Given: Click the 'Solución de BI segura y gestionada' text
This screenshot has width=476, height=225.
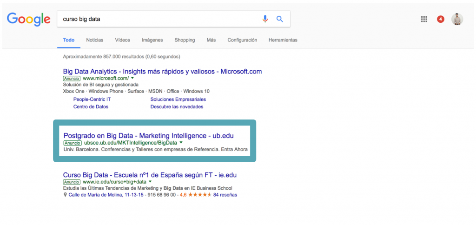Looking at the screenshot, I should [101, 85].
